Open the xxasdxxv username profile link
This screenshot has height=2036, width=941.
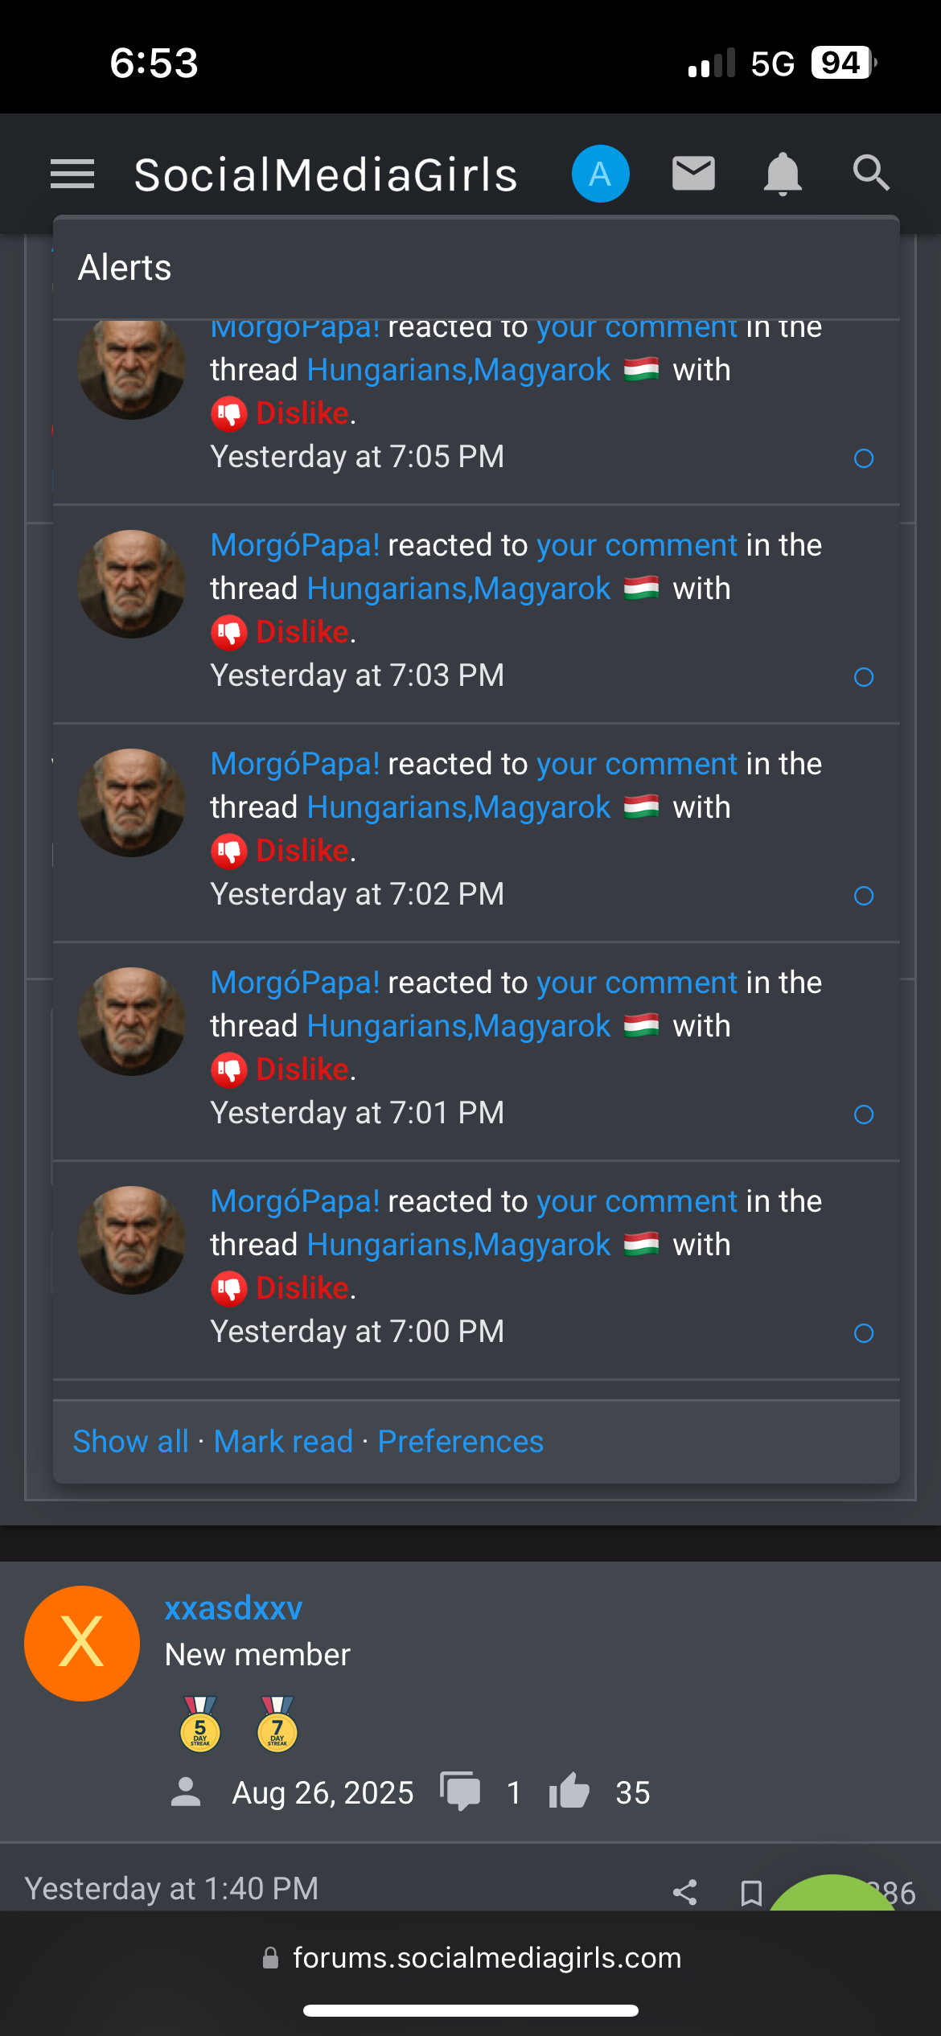click(x=233, y=1608)
